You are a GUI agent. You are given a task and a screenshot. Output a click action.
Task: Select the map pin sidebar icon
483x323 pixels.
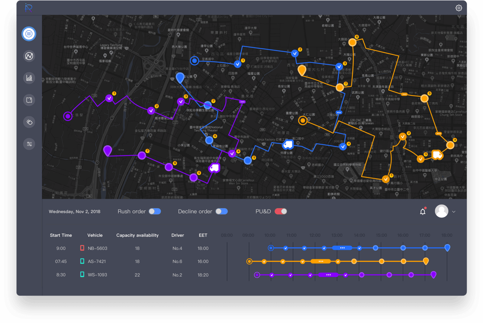29,100
